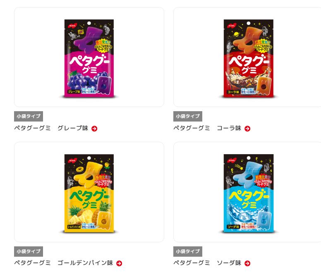Open ペタグーグミ ゴールデンパイン味 product link

tap(63, 263)
